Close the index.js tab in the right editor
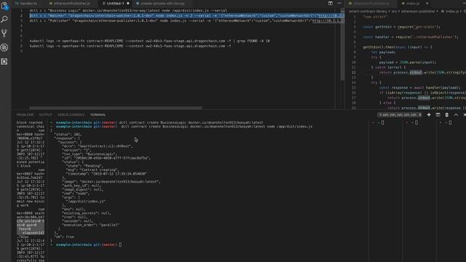Viewport: 466px width, 262px height. [x=427, y=3]
